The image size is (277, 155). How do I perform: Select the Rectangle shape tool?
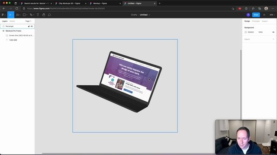(x=24, y=15)
